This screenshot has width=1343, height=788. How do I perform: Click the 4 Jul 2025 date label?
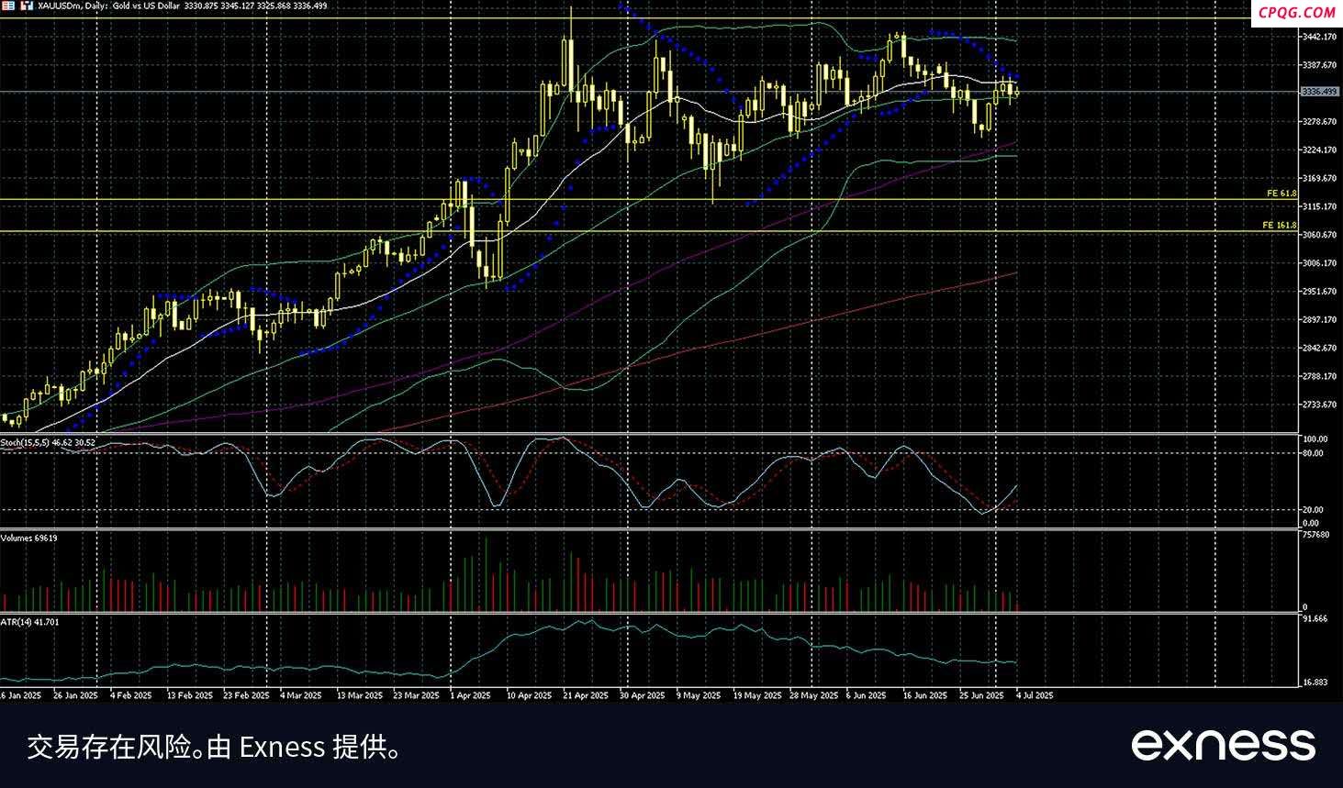click(1034, 695)
